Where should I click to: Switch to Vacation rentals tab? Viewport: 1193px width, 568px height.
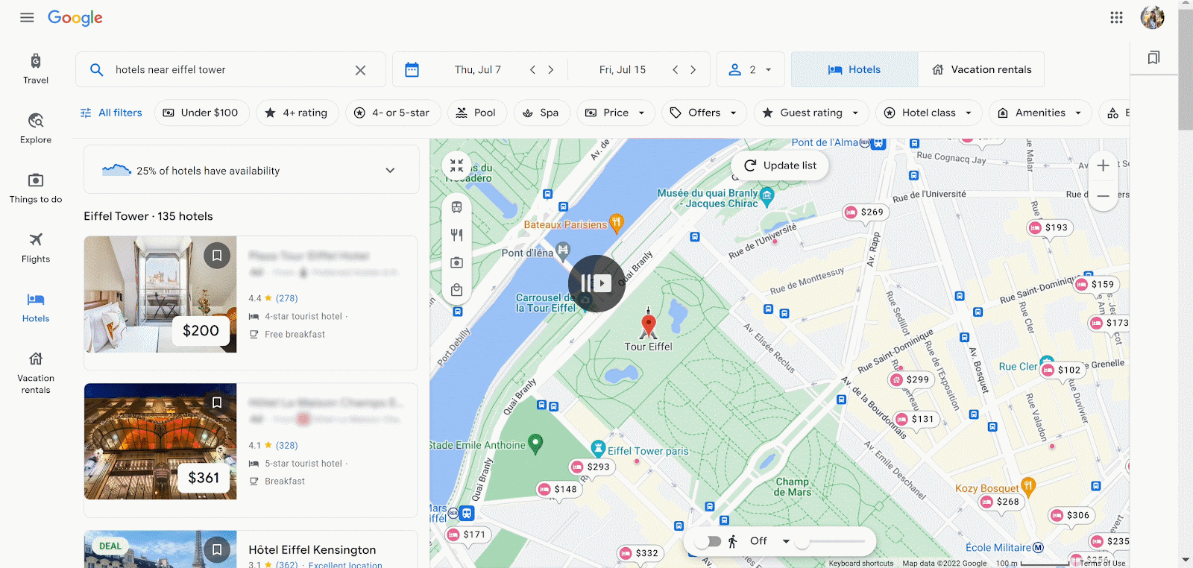pyautogui.click(x=981, y=69)
